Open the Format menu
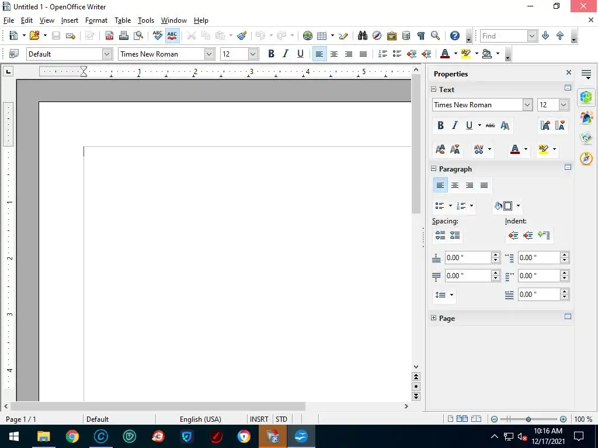 [96, 20]
